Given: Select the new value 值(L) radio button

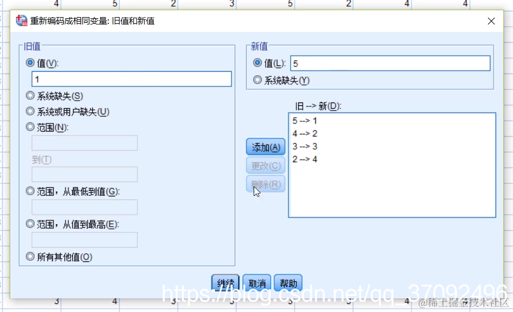Looking at the screenshot, I should [258, 63].
